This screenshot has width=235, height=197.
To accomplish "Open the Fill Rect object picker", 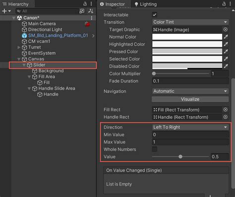I will [x=226, y=109].
